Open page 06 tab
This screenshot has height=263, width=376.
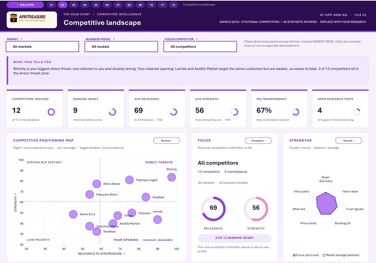tap(107, 5)
